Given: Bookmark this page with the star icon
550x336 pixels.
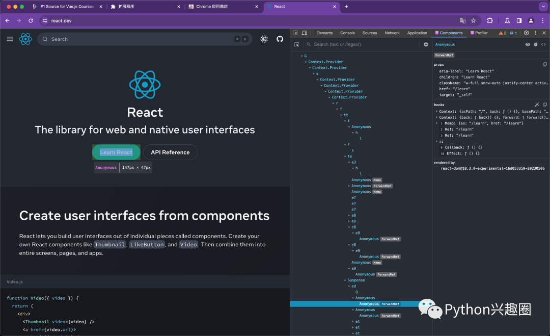Looking at the screenshot, I should pyautogui.click(x=473, y=21).
